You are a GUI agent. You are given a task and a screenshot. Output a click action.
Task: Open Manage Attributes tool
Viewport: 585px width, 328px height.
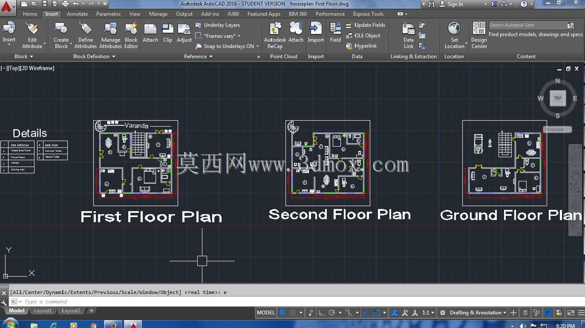(x=110, y=35)
